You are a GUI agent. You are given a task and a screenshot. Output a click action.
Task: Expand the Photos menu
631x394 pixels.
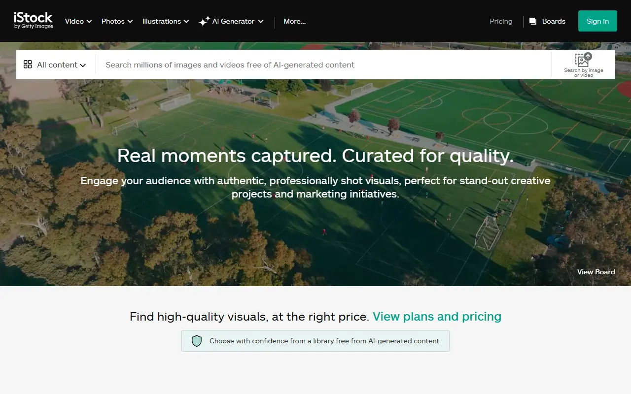117,21
